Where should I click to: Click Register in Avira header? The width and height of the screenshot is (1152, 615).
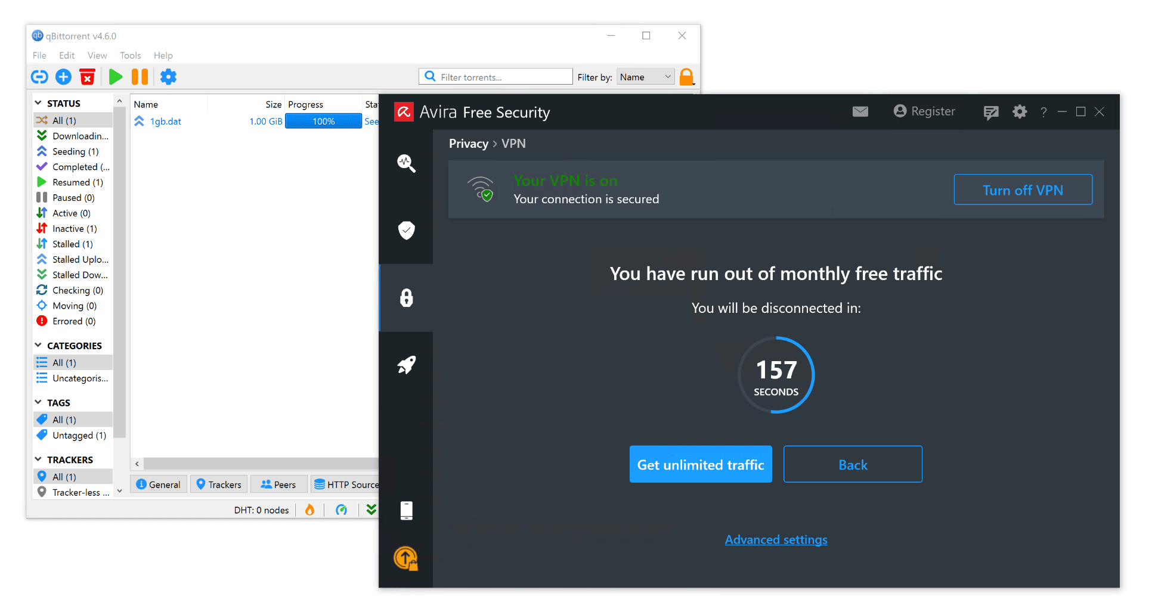[924, 111]
